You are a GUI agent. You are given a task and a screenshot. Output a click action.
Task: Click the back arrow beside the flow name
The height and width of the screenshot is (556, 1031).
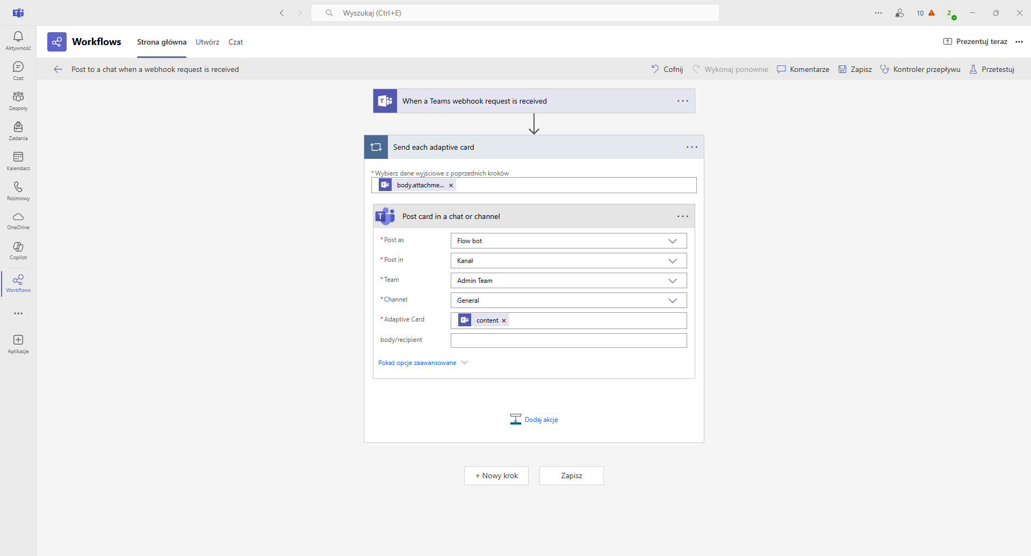(x=58, y=69)
